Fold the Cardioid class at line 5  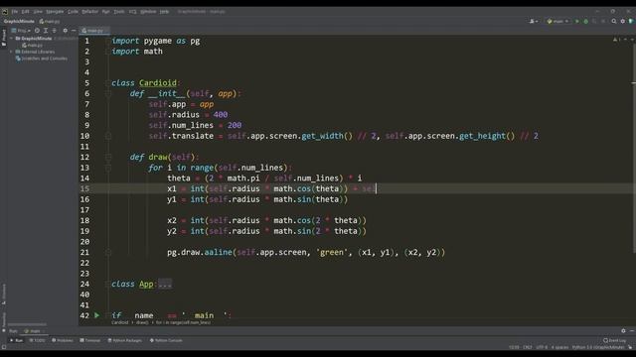pyautogui.click(x=108, y=83)
